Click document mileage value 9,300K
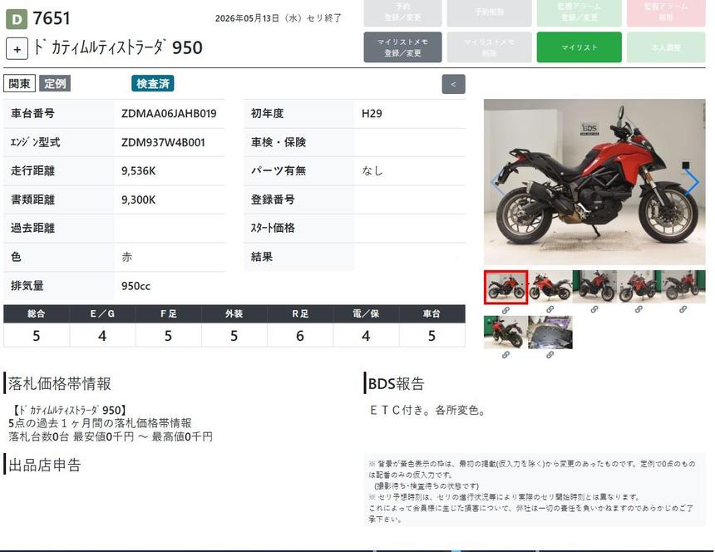 click(x=138, y=200)
